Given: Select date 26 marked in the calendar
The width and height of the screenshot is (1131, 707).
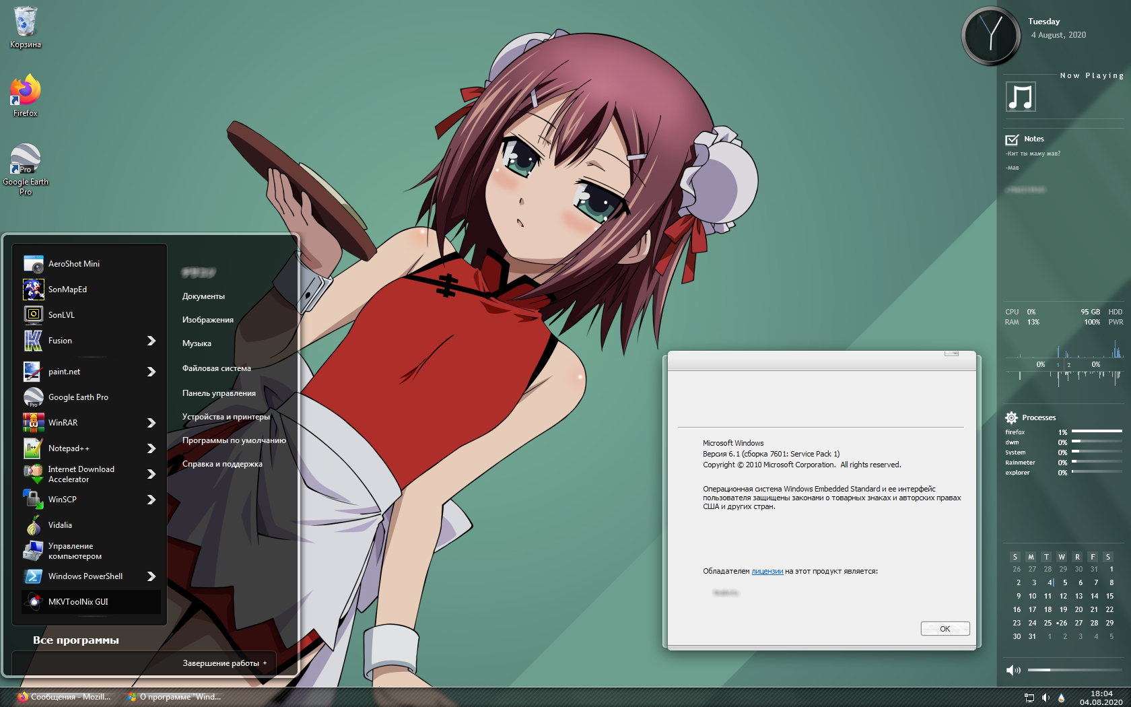Looking at the screenshot, I should click(x=1062, y=623).
